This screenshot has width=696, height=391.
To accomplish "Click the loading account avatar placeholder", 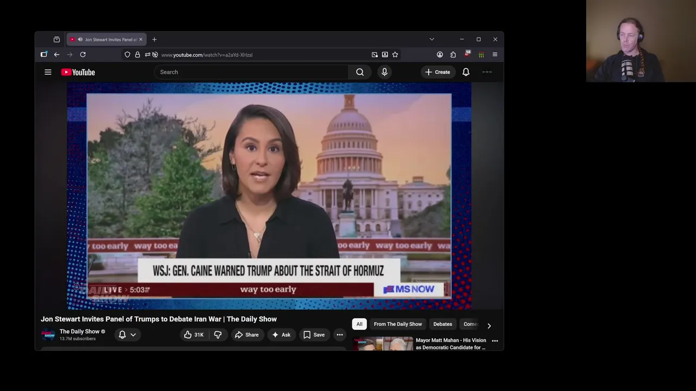I will (487, 72).
